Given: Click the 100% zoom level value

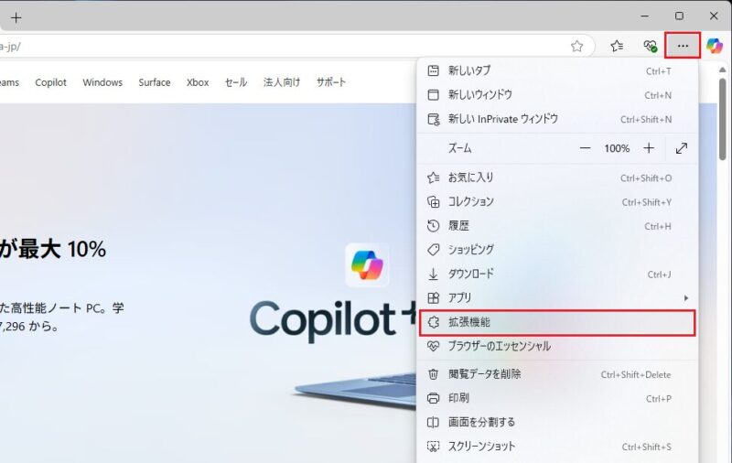Looking at the screenshot, I should (617, 148).
